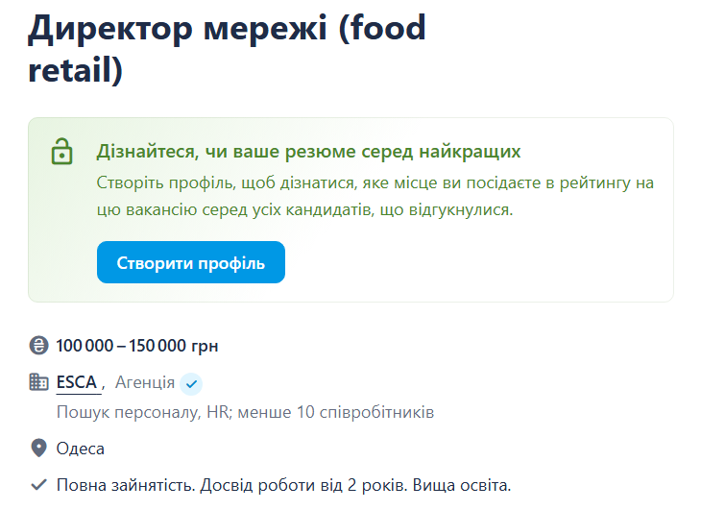Click the lock icon in the green banner
701x510 pixels.
click(x=61, y=152)
